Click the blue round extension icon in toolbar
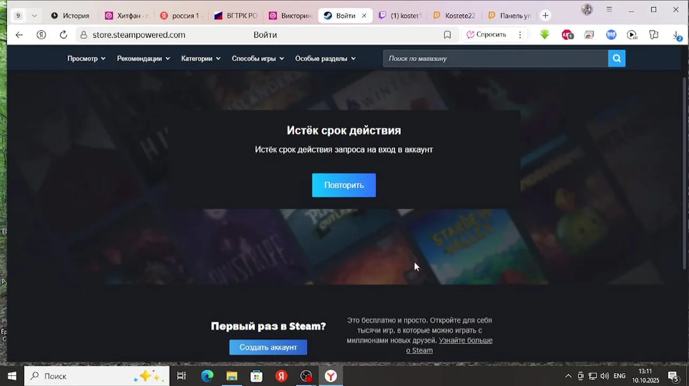 pos(611,35)
